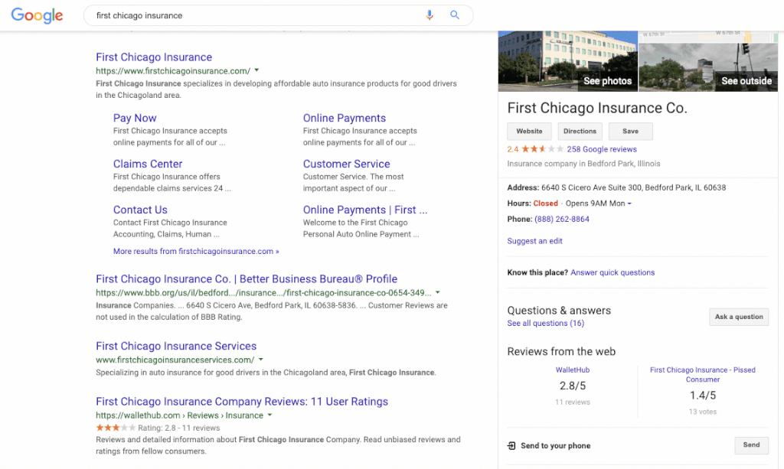Expand the hours dropdown arrow

[x=629, y=204]
